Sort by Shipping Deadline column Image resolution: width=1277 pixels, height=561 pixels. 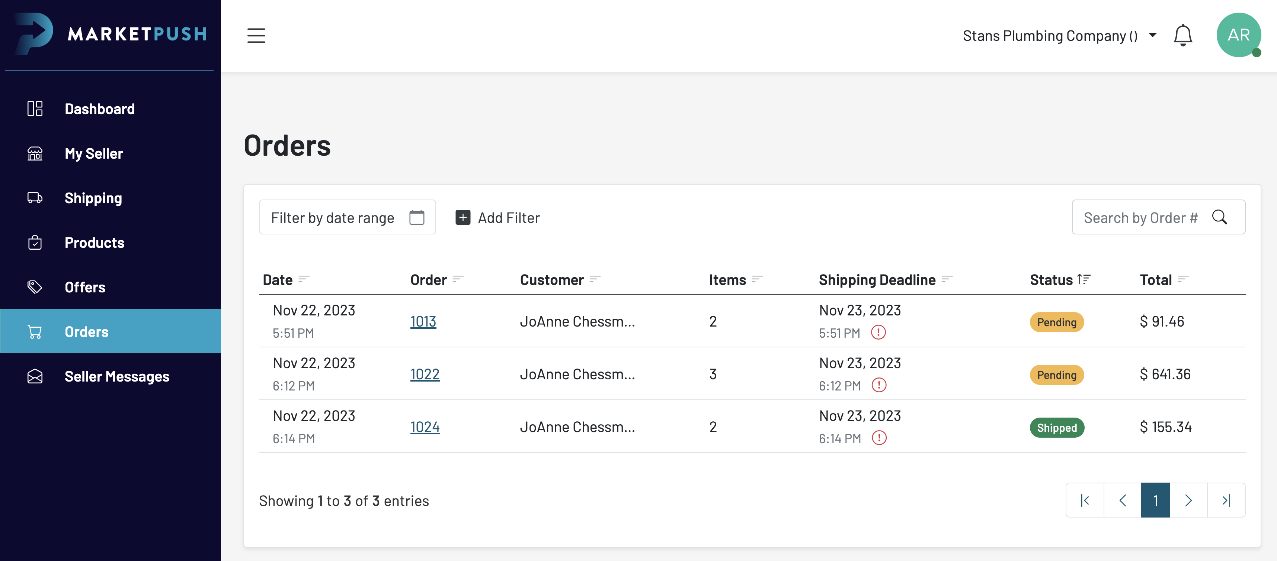tap(947, 279)
